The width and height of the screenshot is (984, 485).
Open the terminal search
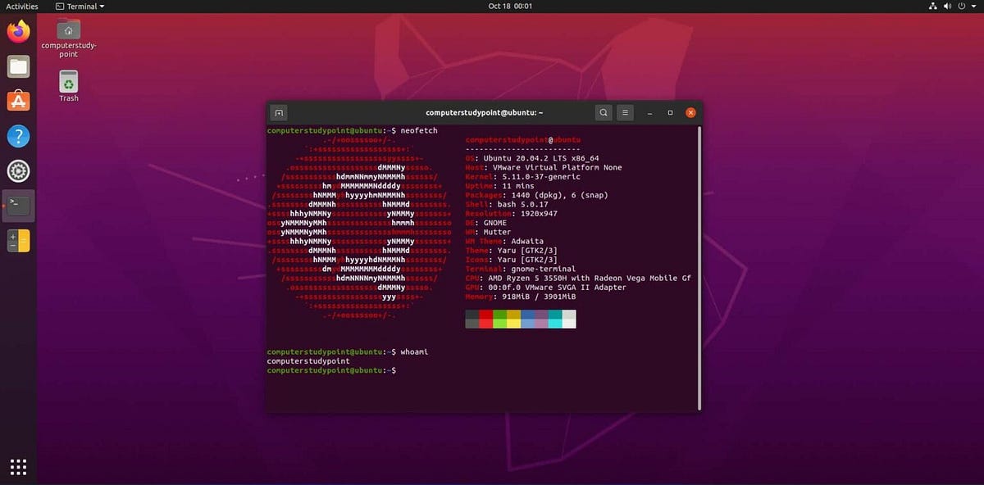pyautogui.click(x=604, y=112)
